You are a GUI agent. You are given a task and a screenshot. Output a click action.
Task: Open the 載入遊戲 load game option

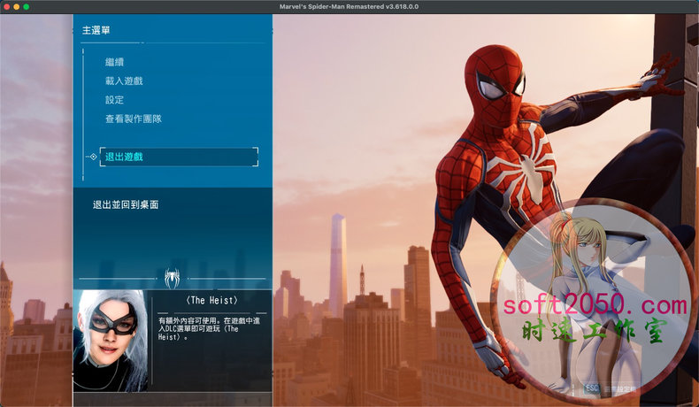coord(124,81)
